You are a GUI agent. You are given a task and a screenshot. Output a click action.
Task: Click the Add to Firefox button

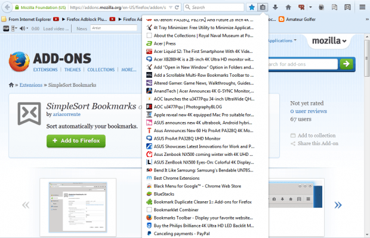point(76,141)
